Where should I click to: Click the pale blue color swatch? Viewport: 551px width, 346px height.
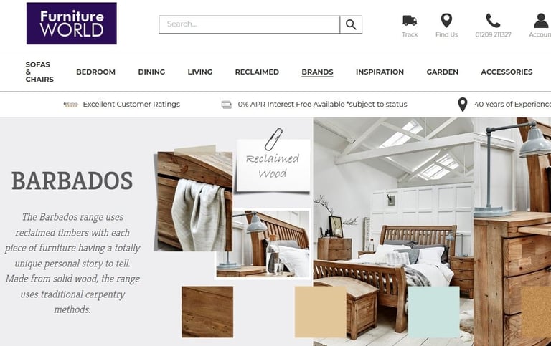pyautogui.click(x=433, y=312)
